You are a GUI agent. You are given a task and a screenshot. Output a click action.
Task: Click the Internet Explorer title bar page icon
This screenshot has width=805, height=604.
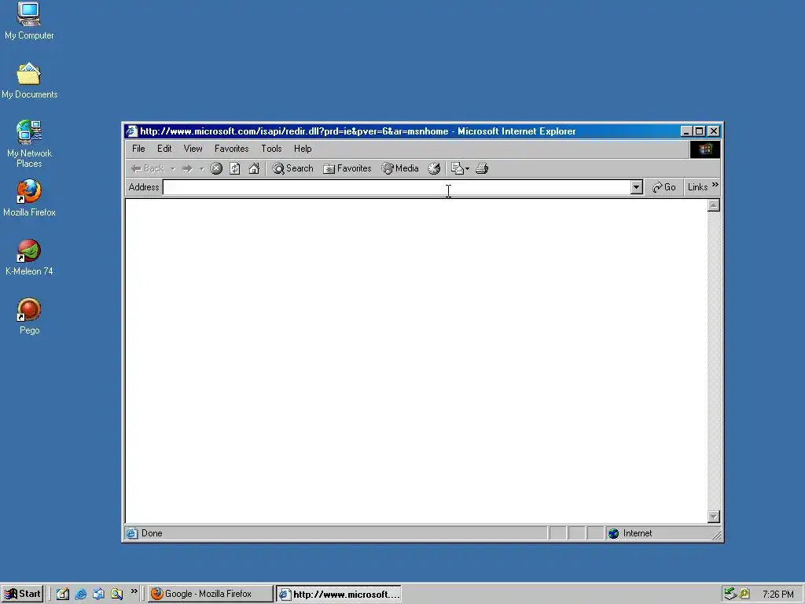132,131
